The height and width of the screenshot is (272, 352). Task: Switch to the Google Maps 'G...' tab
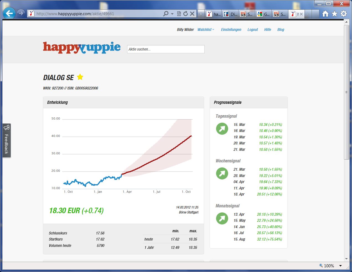tap(264, 14)
